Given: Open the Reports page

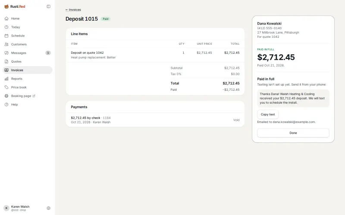Looking at the screenshot, I should (x=28, y=79).
